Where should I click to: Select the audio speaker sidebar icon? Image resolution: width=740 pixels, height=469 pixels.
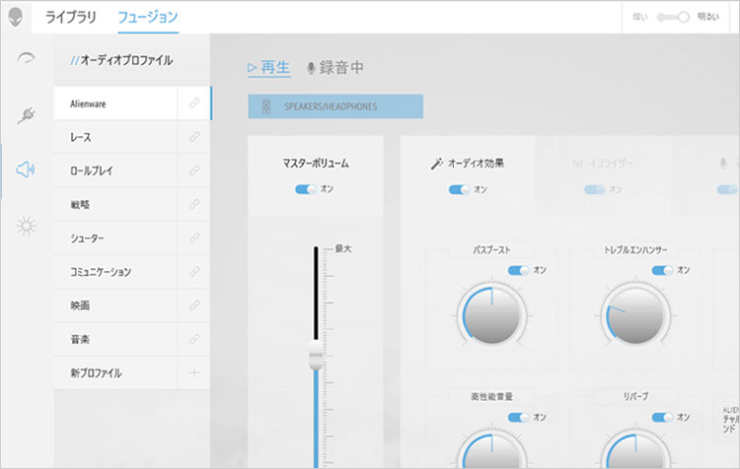[26, 168]
